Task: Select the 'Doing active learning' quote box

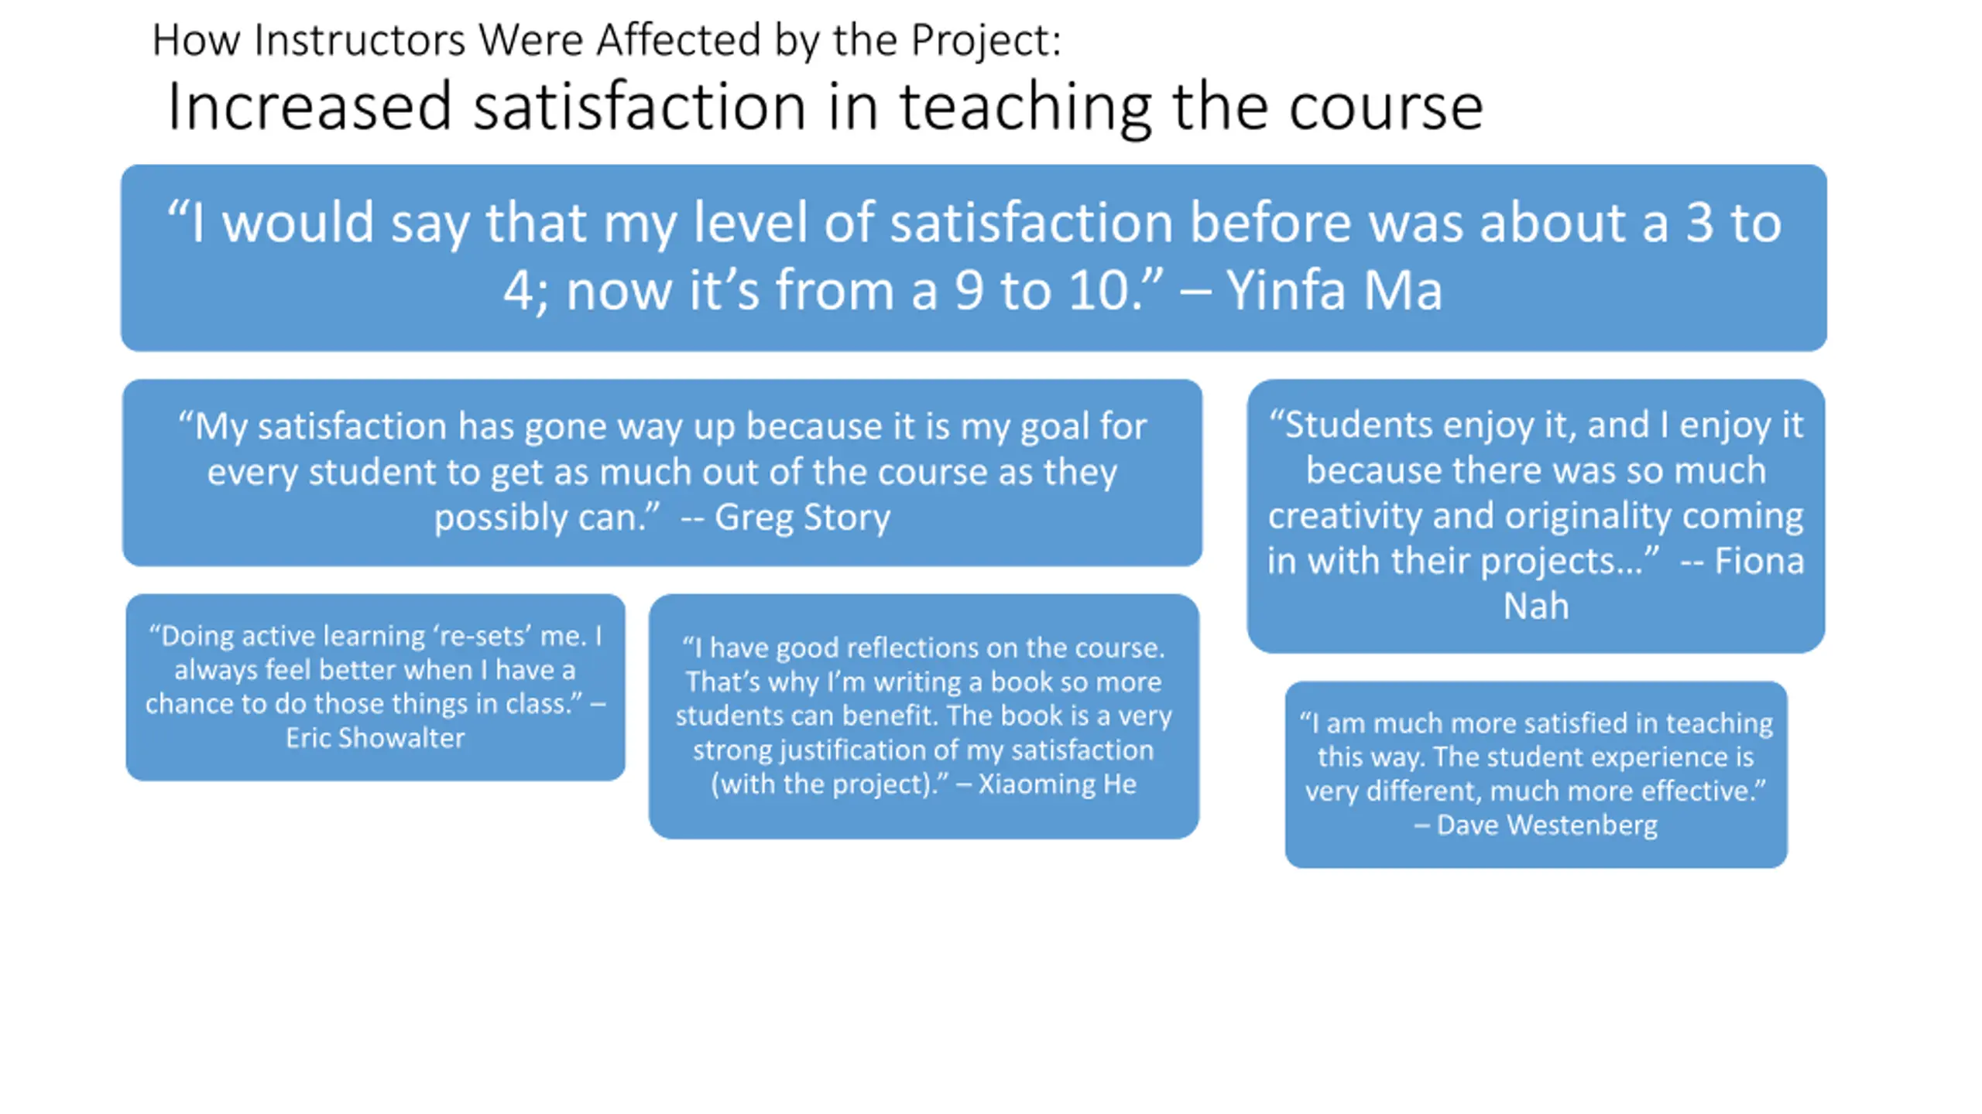Action: click(375, 687)
